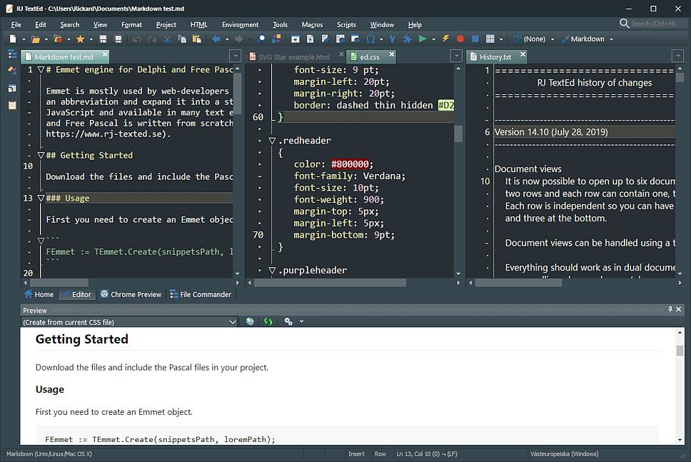Collapse the .purpleheader CSS block

[272, 270]
